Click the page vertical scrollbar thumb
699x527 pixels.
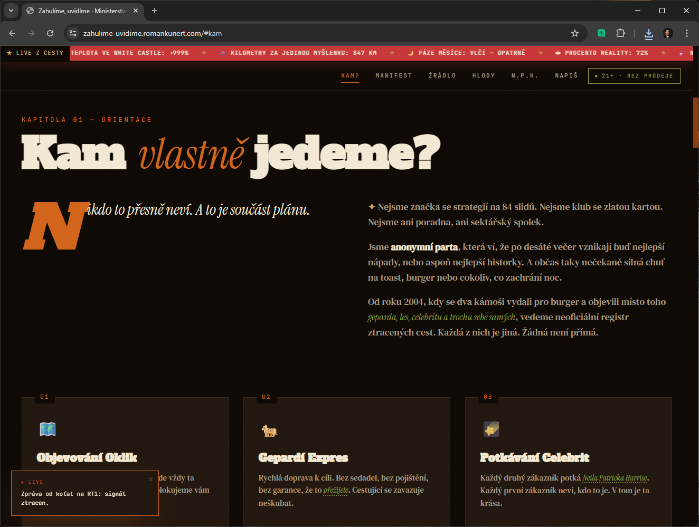coord(695,122)
